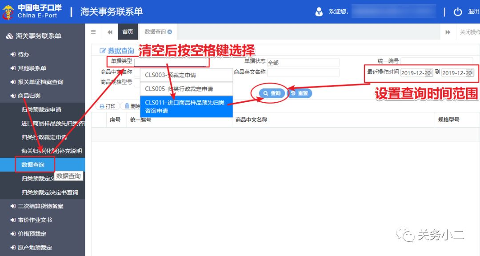
Task: Open the start date calendar picker icon
Action: pyautogui.click(x=428, y=72)
